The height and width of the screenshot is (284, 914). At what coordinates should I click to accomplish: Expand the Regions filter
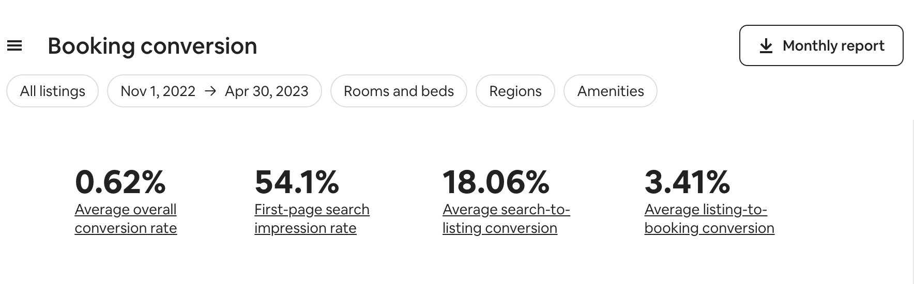[x=515, y=91]
